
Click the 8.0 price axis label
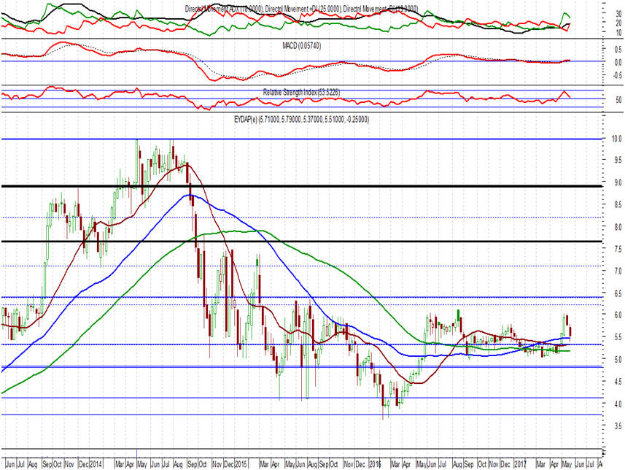tap(618, 227)
